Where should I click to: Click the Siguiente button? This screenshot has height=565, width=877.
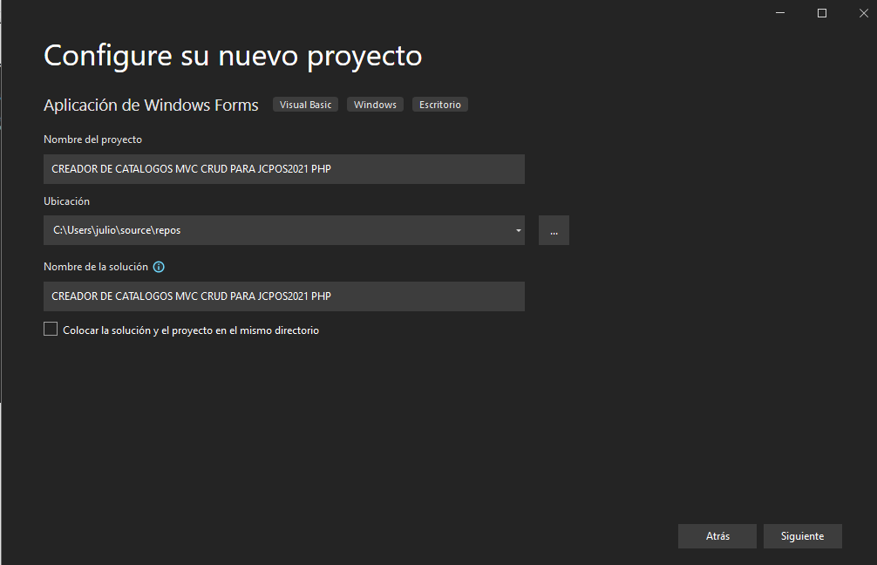[x=802, y=536]
